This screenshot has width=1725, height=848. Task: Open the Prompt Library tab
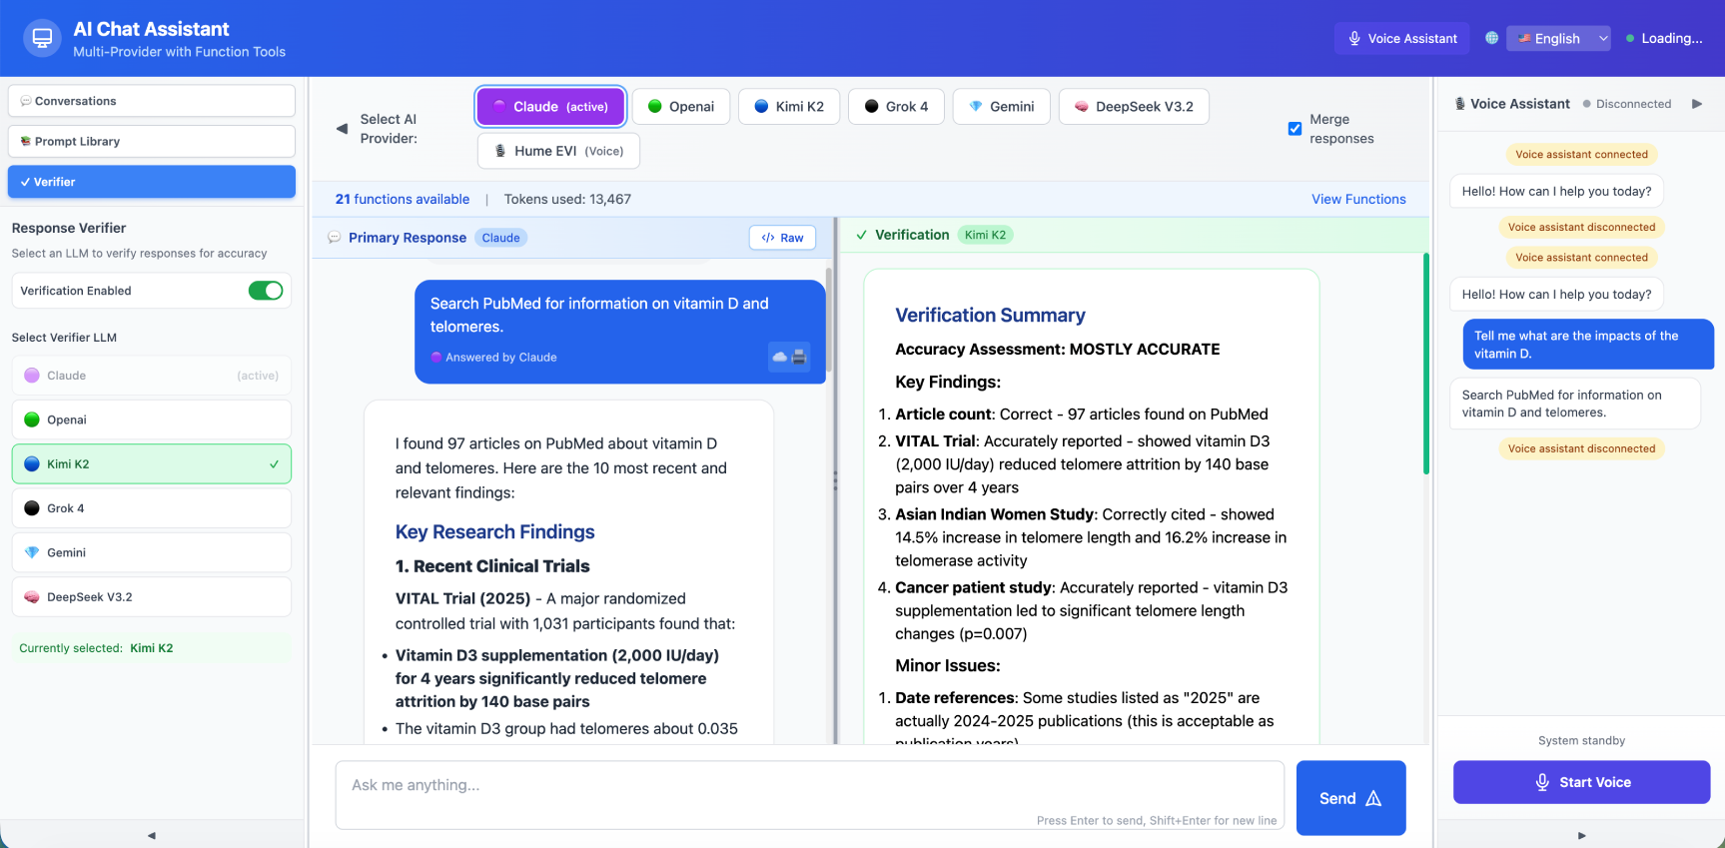152,141
